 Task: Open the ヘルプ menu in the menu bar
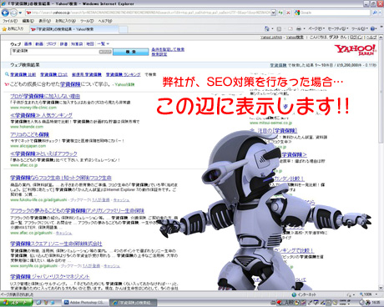[x=105, y=21]
